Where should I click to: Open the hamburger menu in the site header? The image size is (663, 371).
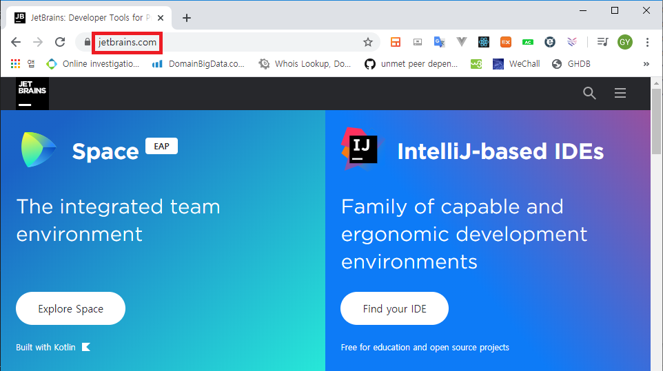(x=620, y=93)
